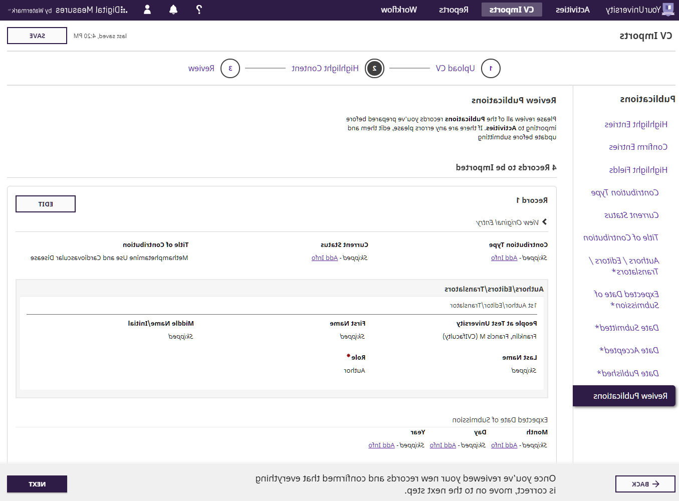679x501 pixels.
Task: Click 'Methamphetamine Use and Cardiovascular Disease' title
Action: 109,258
